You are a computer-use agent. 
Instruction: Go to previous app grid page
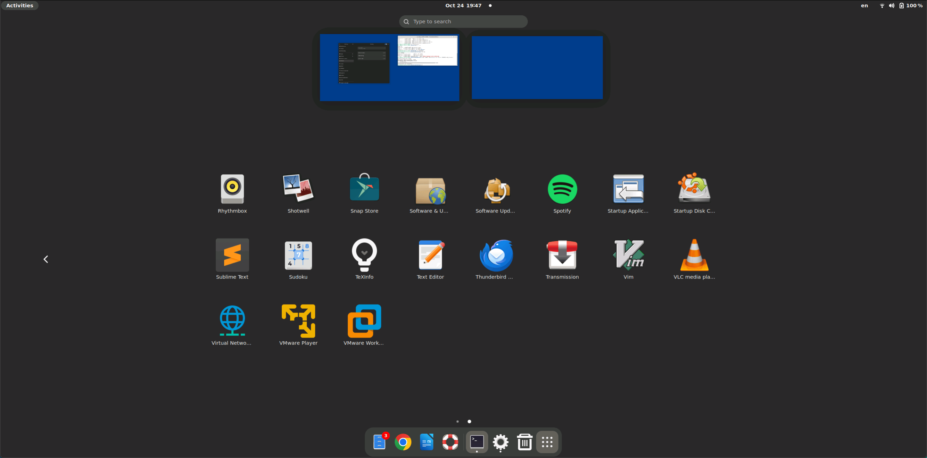[x=46, y=259]
